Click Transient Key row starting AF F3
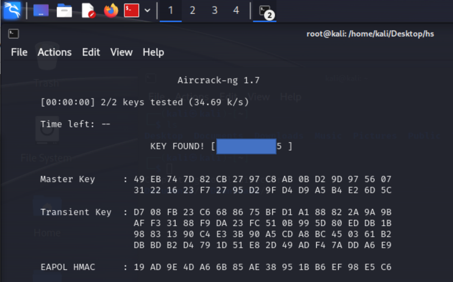 [x=262, y=223]
